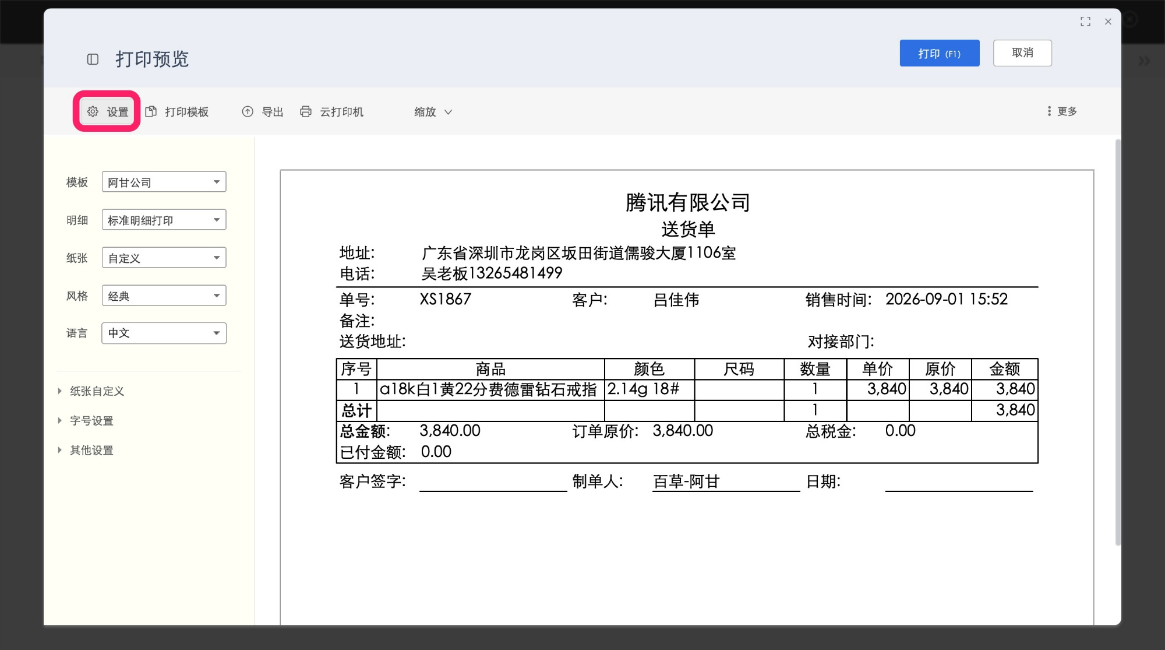Expand the 纸张自定义 section
The image size is (1165, 650).
tap(91, 391)
